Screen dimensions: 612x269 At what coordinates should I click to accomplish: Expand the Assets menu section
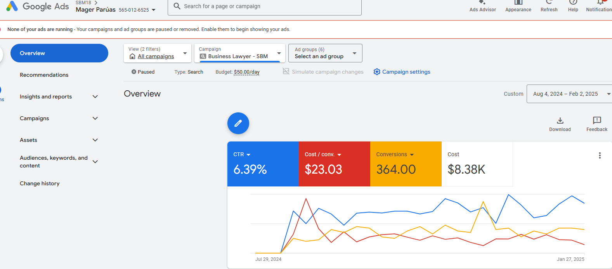pyautogui.click(x=95, y=140)
